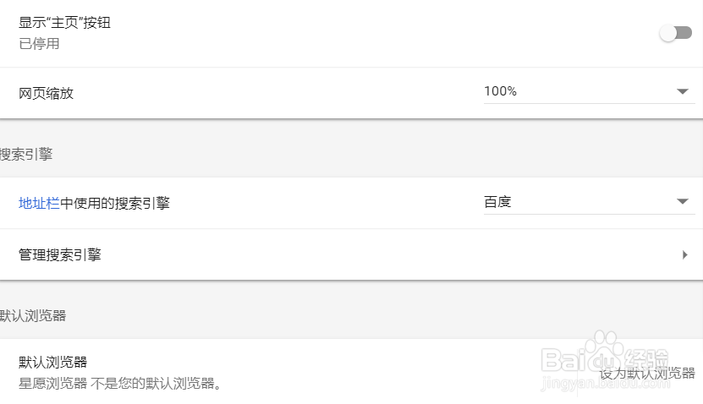
Task: Click the 星愿浏览器 不是您的默认浏览器 message
Action: click(120, 384)
